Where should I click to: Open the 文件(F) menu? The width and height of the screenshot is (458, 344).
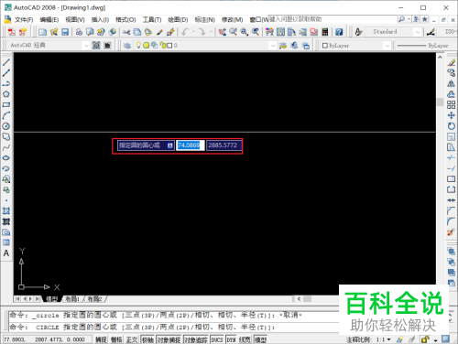tap(24, 20)
